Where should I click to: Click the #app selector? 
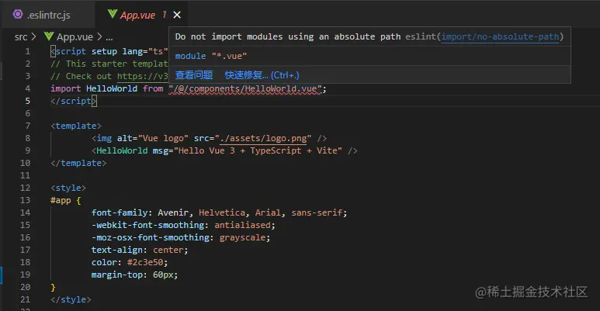click(x=61, y=200)
